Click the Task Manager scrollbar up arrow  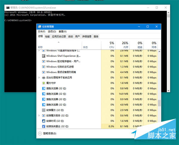pos(159,51)
